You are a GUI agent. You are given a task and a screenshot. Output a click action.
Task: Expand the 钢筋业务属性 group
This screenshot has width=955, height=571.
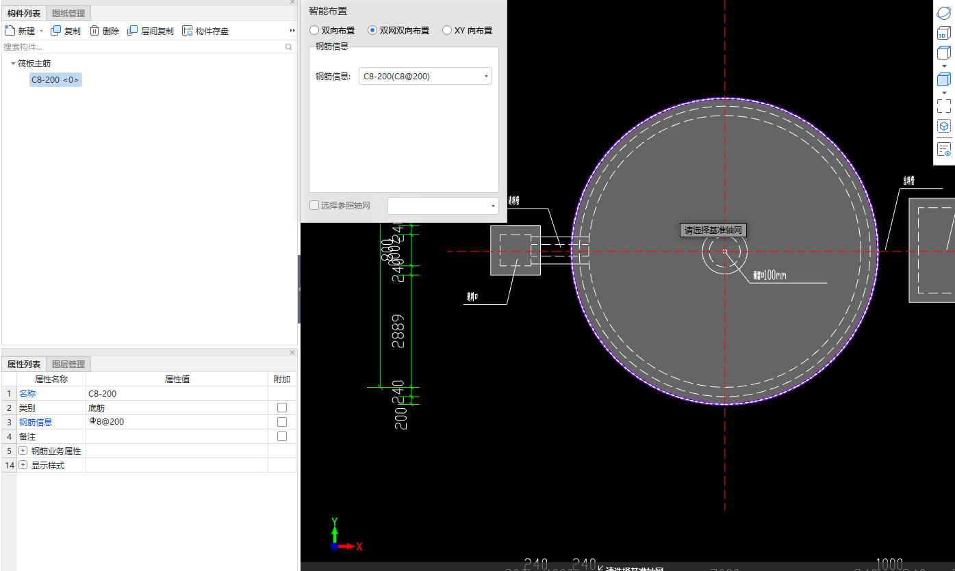tap(23, 451)
